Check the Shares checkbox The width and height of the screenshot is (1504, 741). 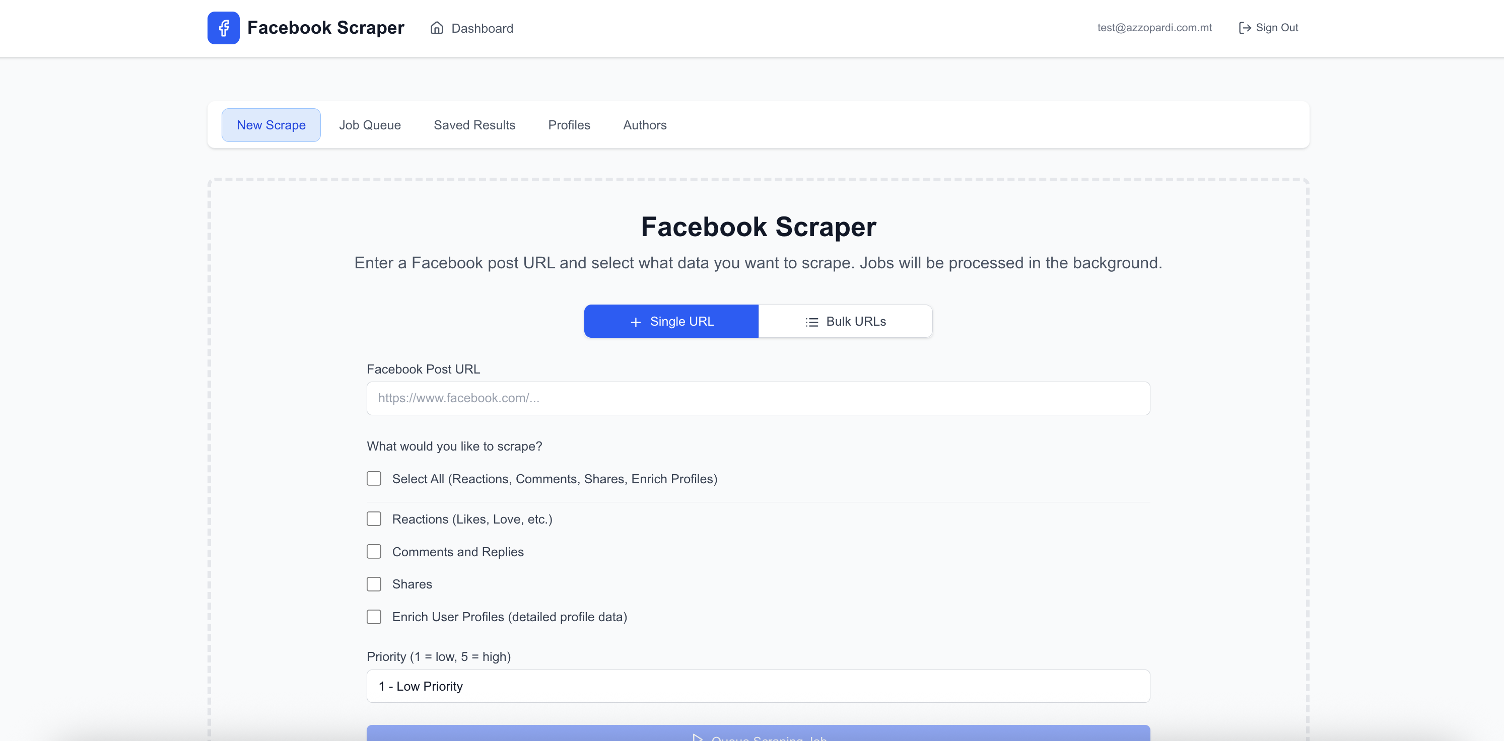click(374, 584)
